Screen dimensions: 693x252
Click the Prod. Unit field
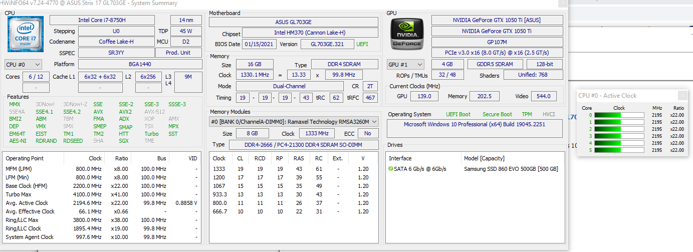(x=178, y=53)
